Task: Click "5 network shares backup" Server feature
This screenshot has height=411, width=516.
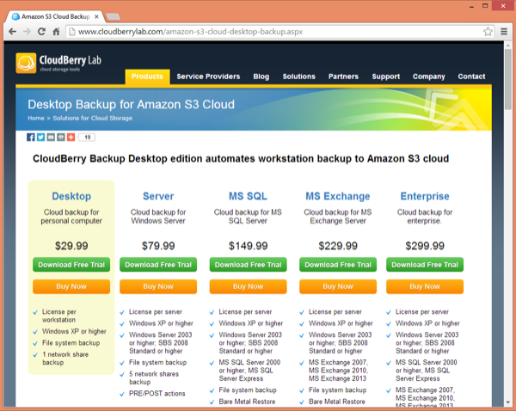Action: click(x=154, y=377)
